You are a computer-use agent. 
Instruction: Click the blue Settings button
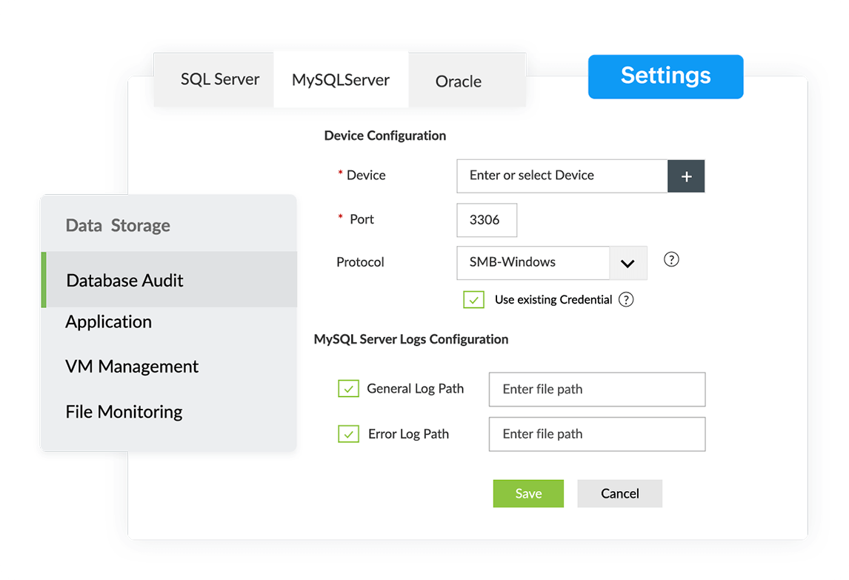[x=665, y=76]
